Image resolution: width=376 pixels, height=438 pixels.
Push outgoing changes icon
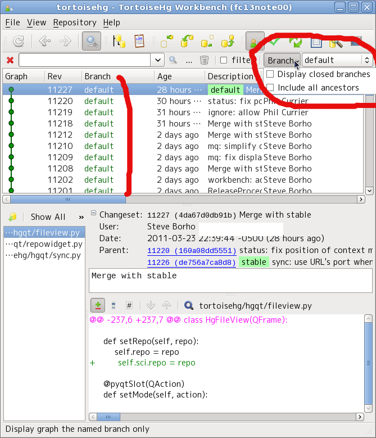tap(228, 42)
